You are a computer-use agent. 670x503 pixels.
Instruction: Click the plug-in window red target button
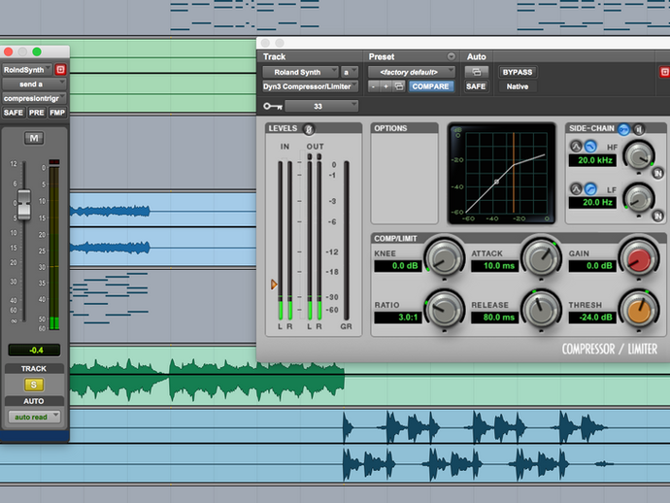click(664, 72)
